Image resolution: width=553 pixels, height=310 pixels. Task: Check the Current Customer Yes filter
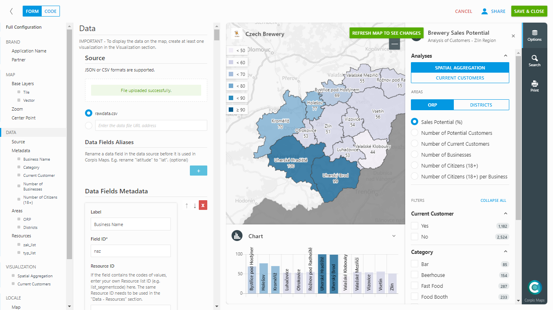click(x=415, y=226)
